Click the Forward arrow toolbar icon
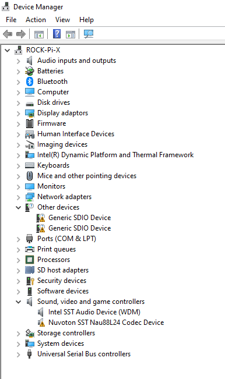The height and width of the screenshot is (379, 225). click(21, 34)
